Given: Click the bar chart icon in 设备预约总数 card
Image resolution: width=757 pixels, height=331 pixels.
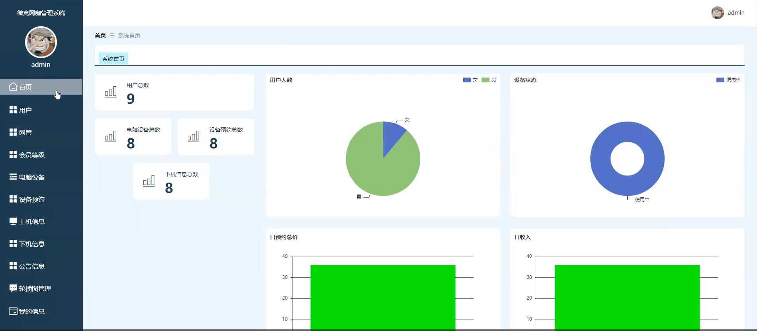Looking at the screenshot, I should (x=193, y=136).
